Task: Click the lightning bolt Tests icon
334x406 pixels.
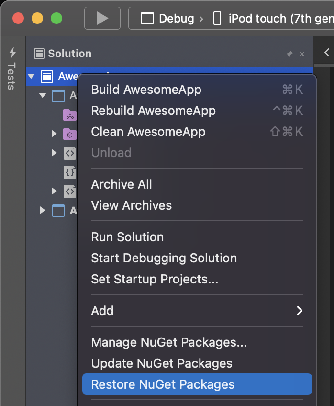Action: (x=12, y=53)
